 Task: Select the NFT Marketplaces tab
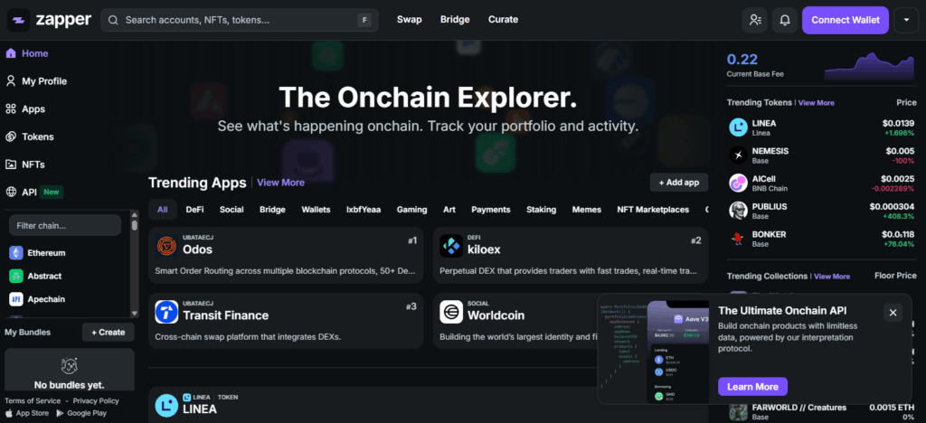652,210
